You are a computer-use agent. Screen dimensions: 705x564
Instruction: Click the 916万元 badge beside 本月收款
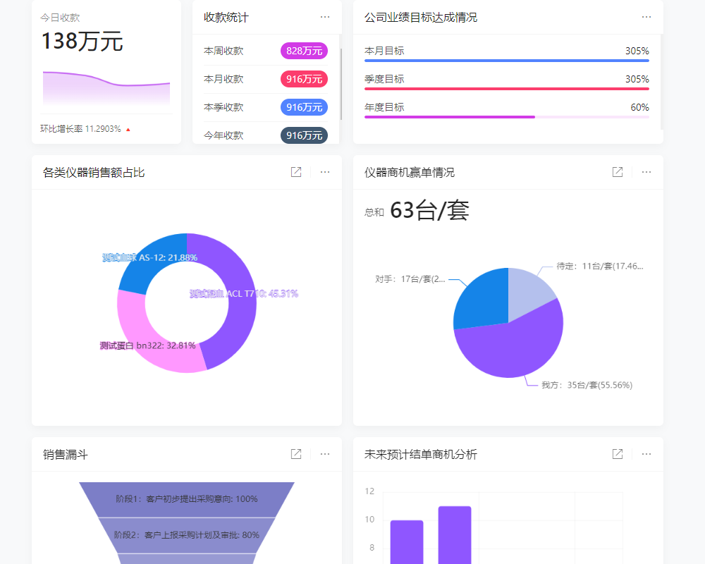point(304,79)
